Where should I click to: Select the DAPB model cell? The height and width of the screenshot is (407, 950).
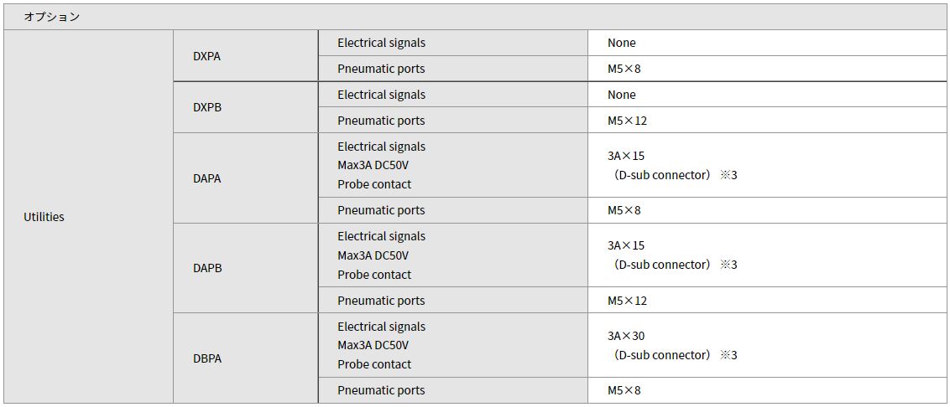(245, 268)
